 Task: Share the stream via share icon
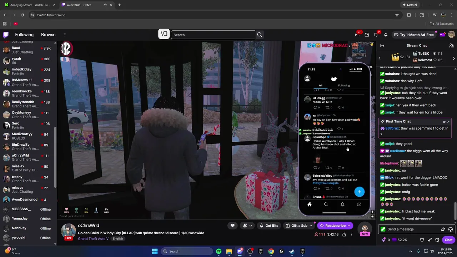coord(344,235)
